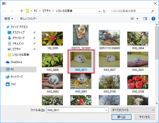The width and height of the screenshot is (159, 123).
Task: Expand the address bar history dropdown
Action: (99, 11)
